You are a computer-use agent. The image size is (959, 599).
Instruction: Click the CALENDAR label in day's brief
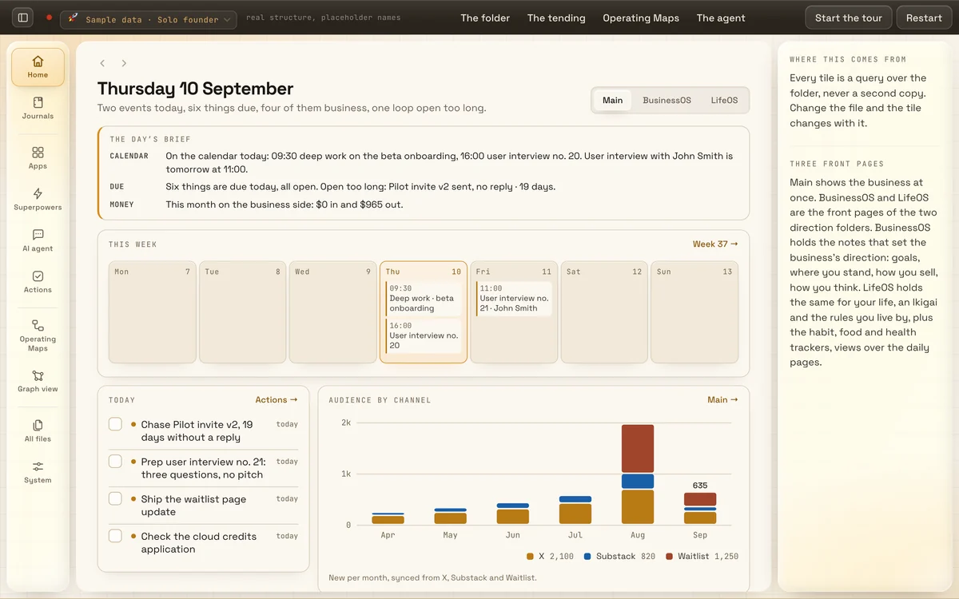129,157
